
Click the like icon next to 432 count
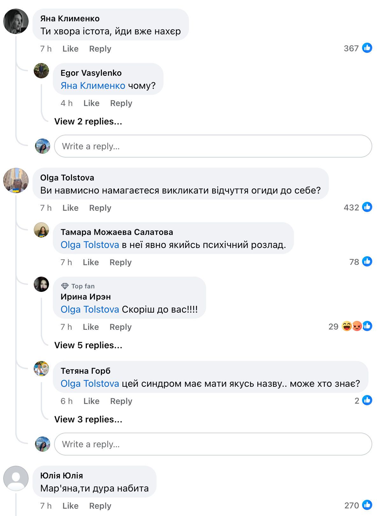tap(367, 207)
